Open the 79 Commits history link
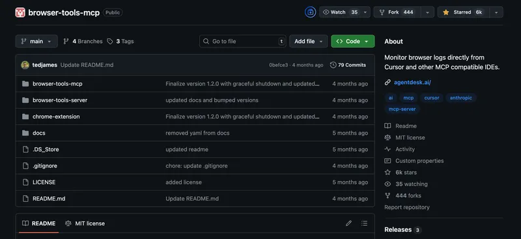521x239 pixels. tap(348, 65)
